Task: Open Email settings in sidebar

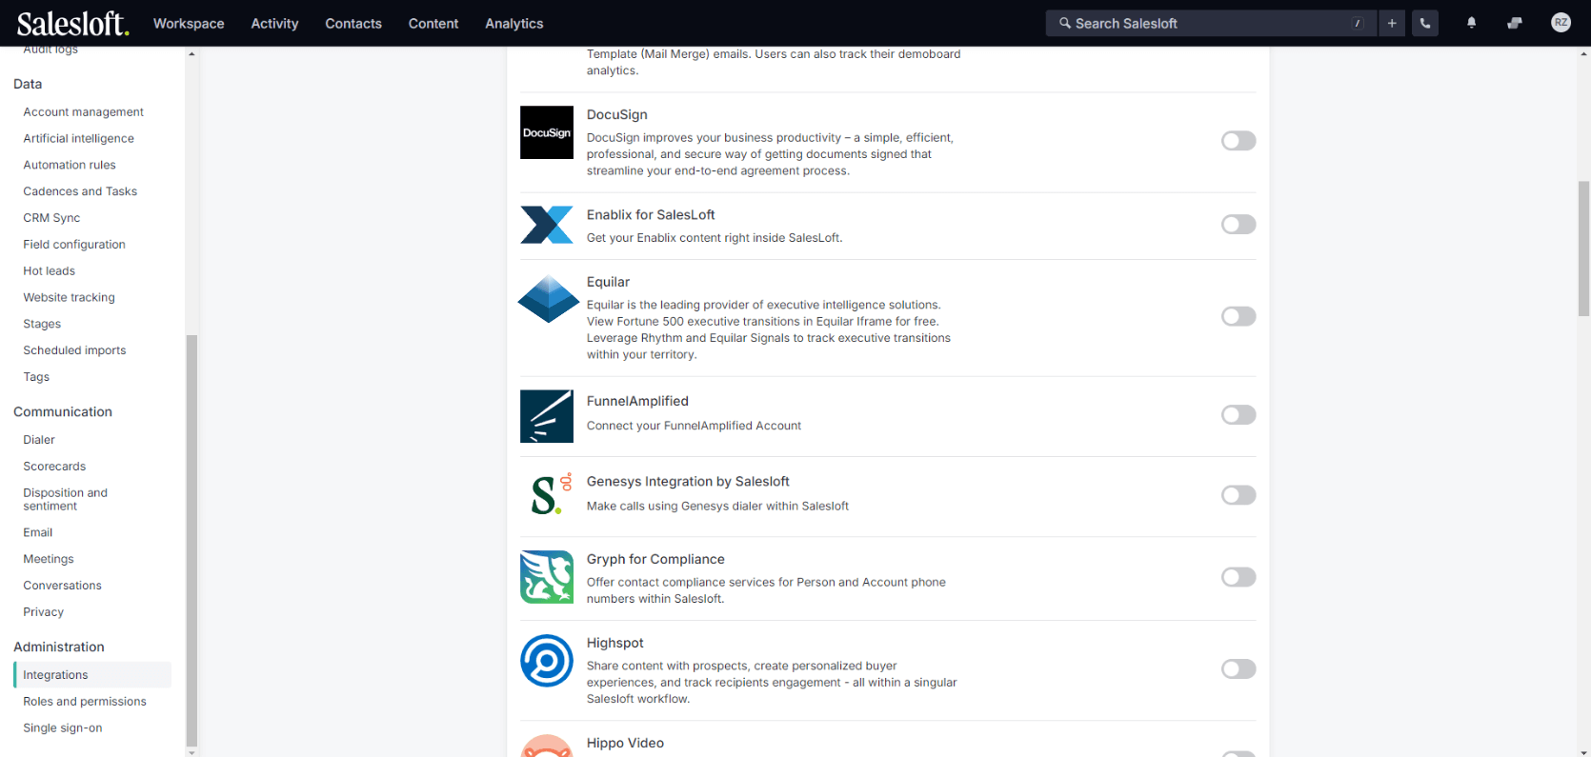Action: (x=38, y=533)
